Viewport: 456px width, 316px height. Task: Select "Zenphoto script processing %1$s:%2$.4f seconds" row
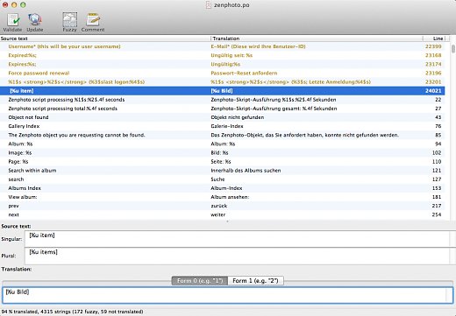tap(223, 100)
